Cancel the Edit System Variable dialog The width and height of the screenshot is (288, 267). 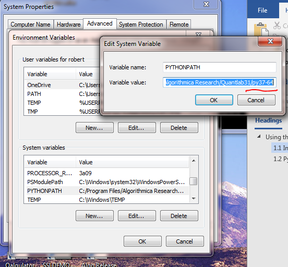pos(256,100)
